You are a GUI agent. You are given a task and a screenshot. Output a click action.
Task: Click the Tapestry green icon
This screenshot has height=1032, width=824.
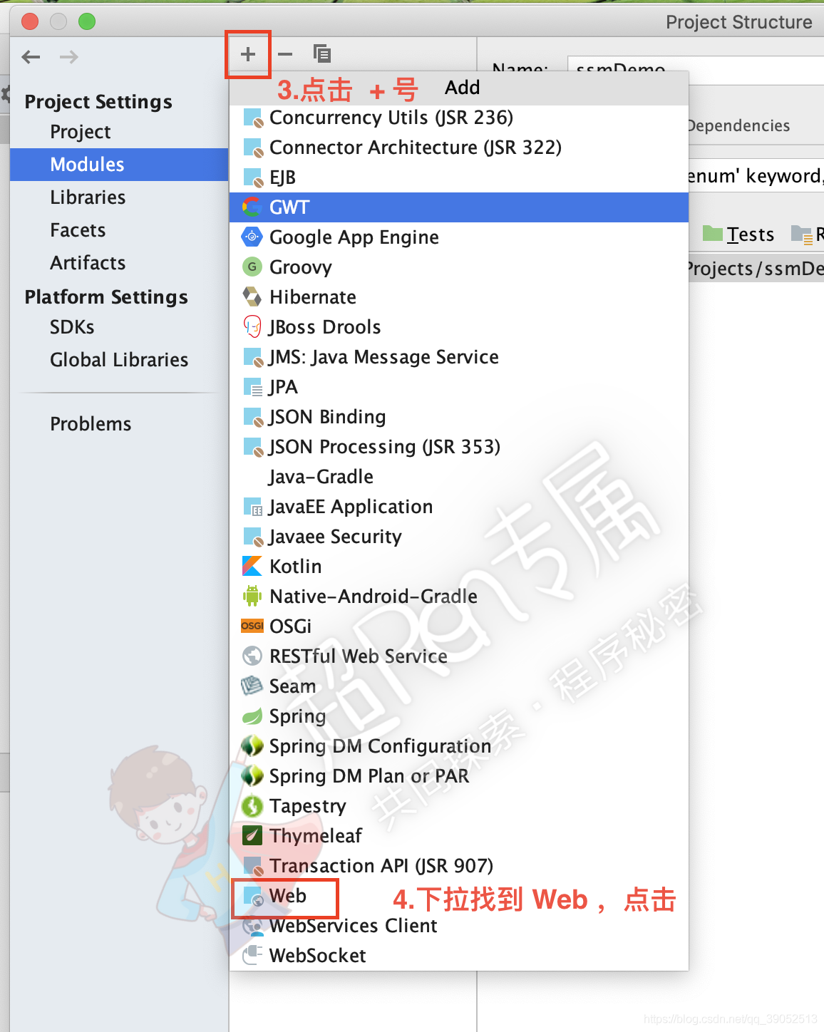coord(252,805)
